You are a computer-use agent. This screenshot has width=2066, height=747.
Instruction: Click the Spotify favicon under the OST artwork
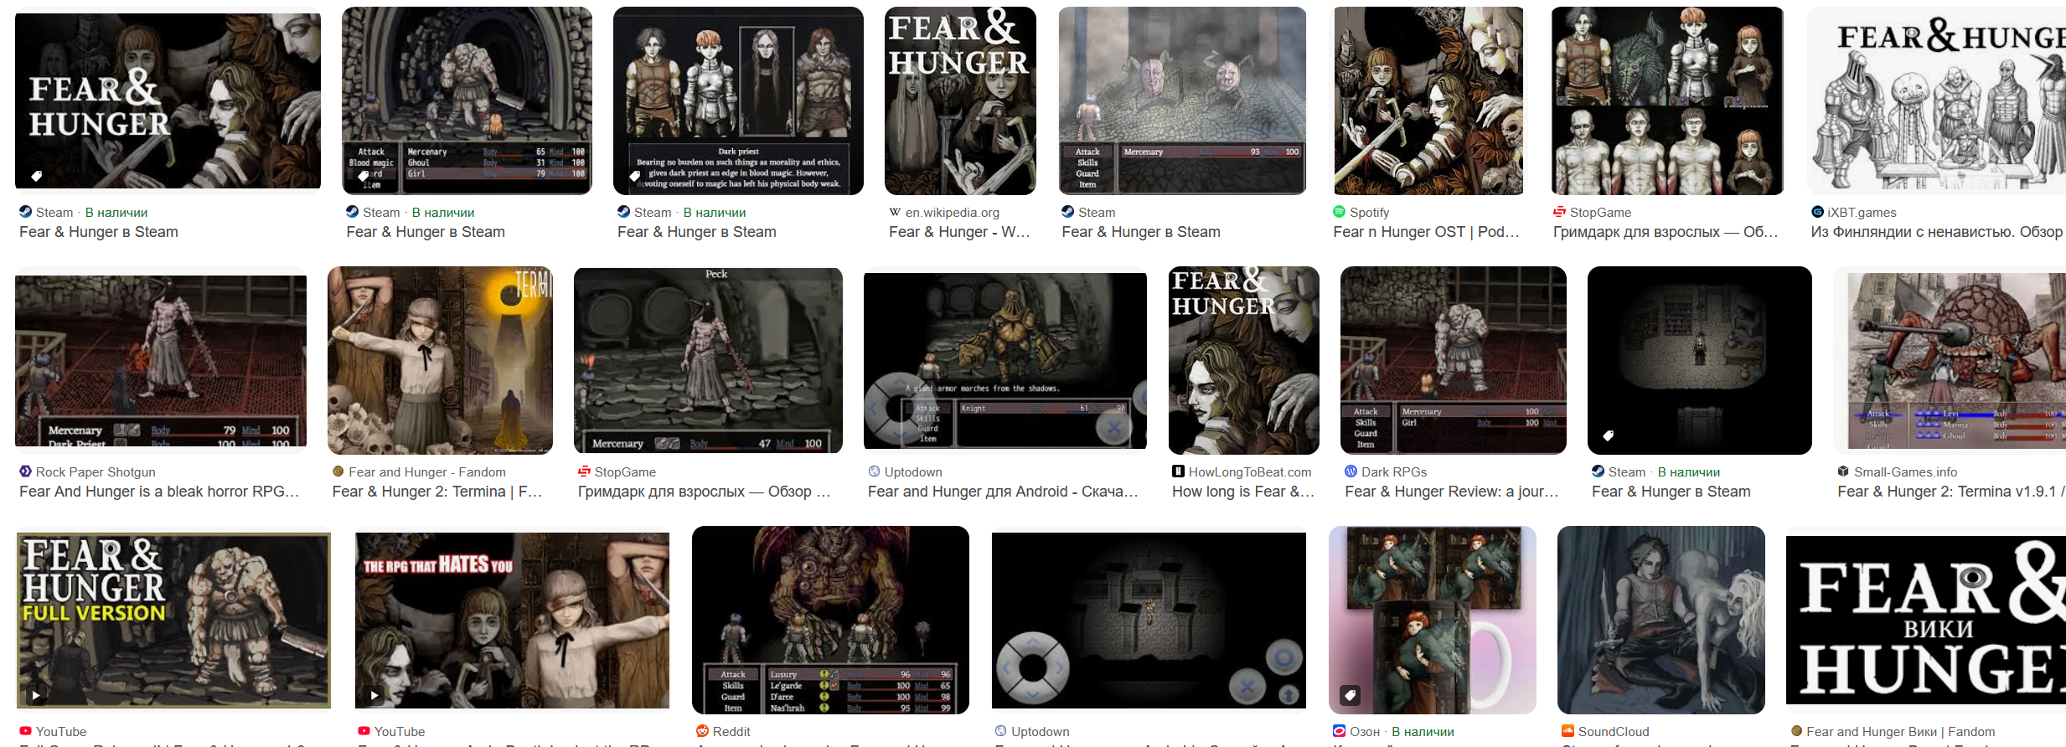(1339, 212)
